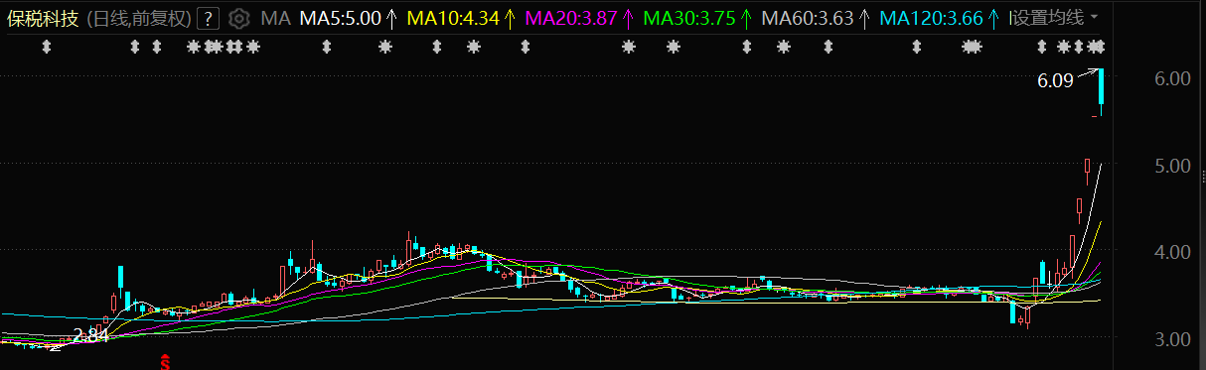Toggle the yellow MA10:4.34 line label
Viewport: 1206px width, 370px height.
[x=455, y=18]
